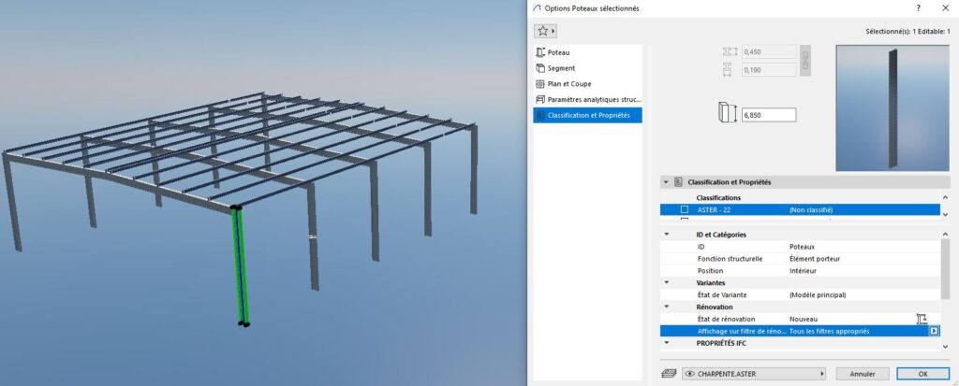Click the Annuler button
This screenshot has width=959, height=386.
click(863, 373)
